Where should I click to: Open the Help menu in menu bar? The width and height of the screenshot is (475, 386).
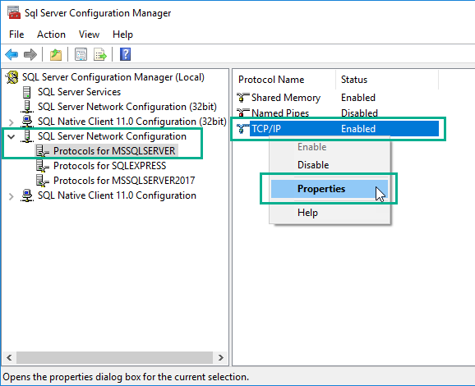pyautogui.click(x=122, y=34)
